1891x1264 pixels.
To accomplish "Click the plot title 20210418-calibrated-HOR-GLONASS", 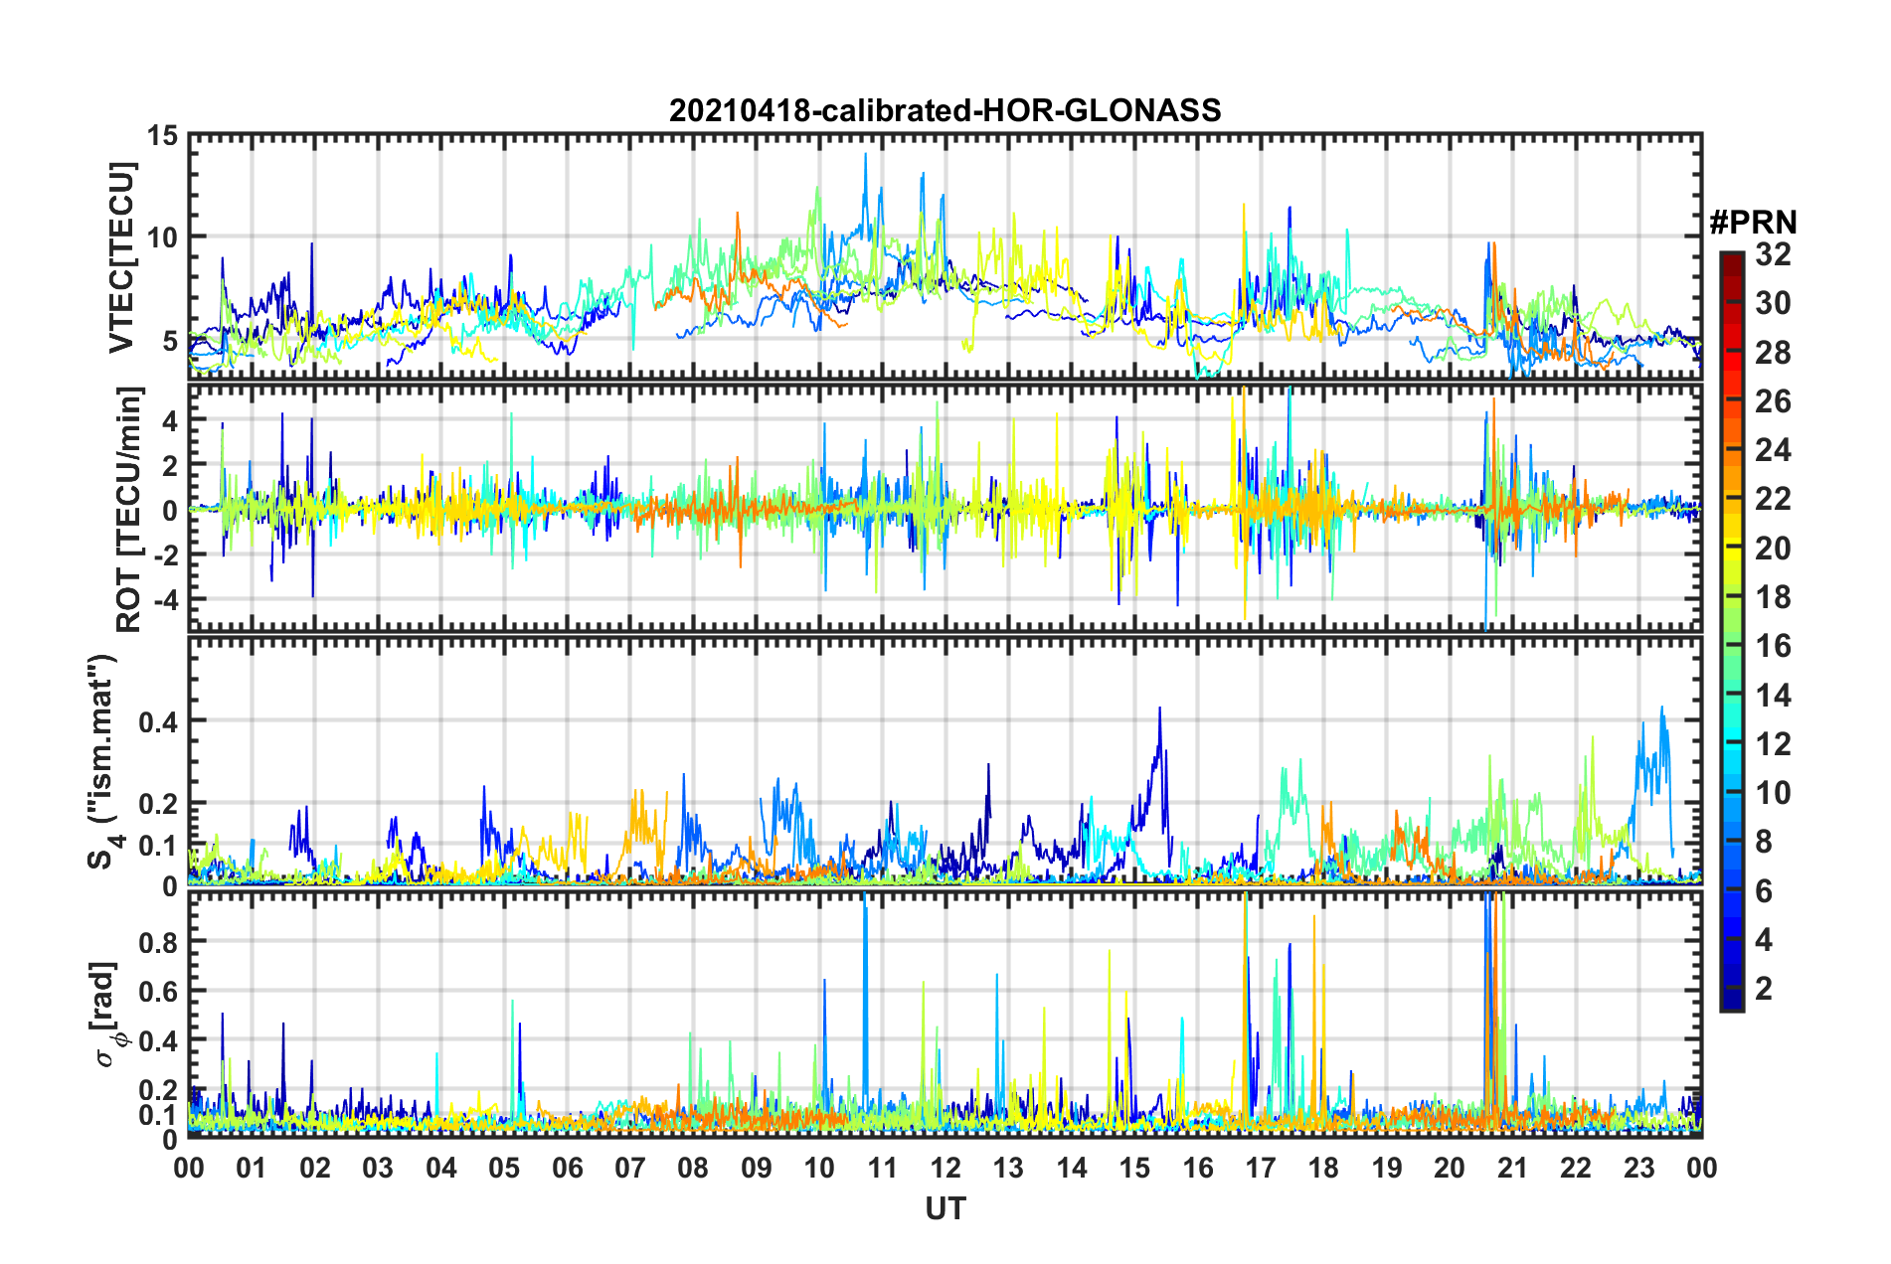I will click(945, 110).
